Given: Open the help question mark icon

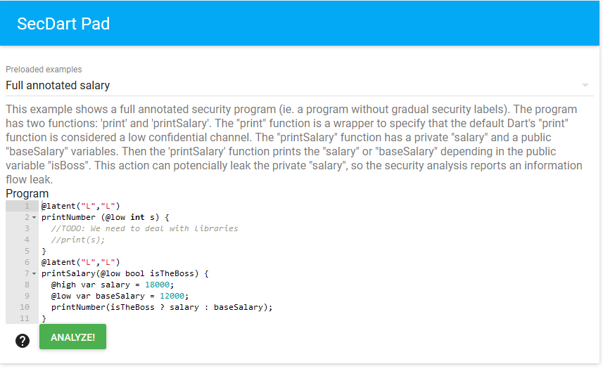Looking at the screenshot, I should 23,341.
